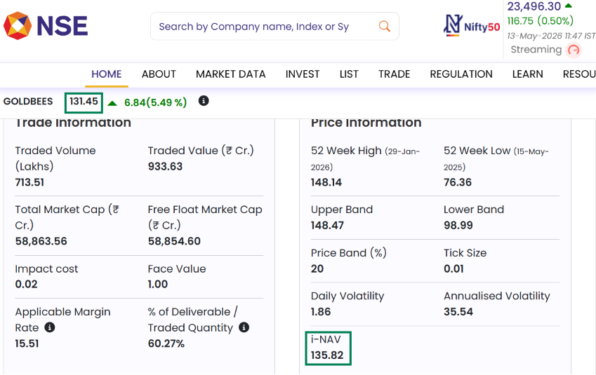The height and width of the screenshot is (375, 596).
Task: Click the Daily Volatility value 1.86
Action: (321, 312)
